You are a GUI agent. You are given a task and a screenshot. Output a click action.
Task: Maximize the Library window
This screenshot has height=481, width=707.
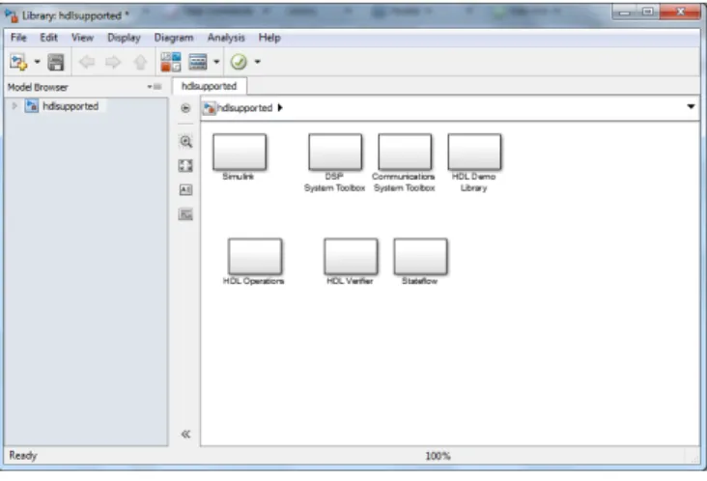pyautogui.click(x=648, y=12)
